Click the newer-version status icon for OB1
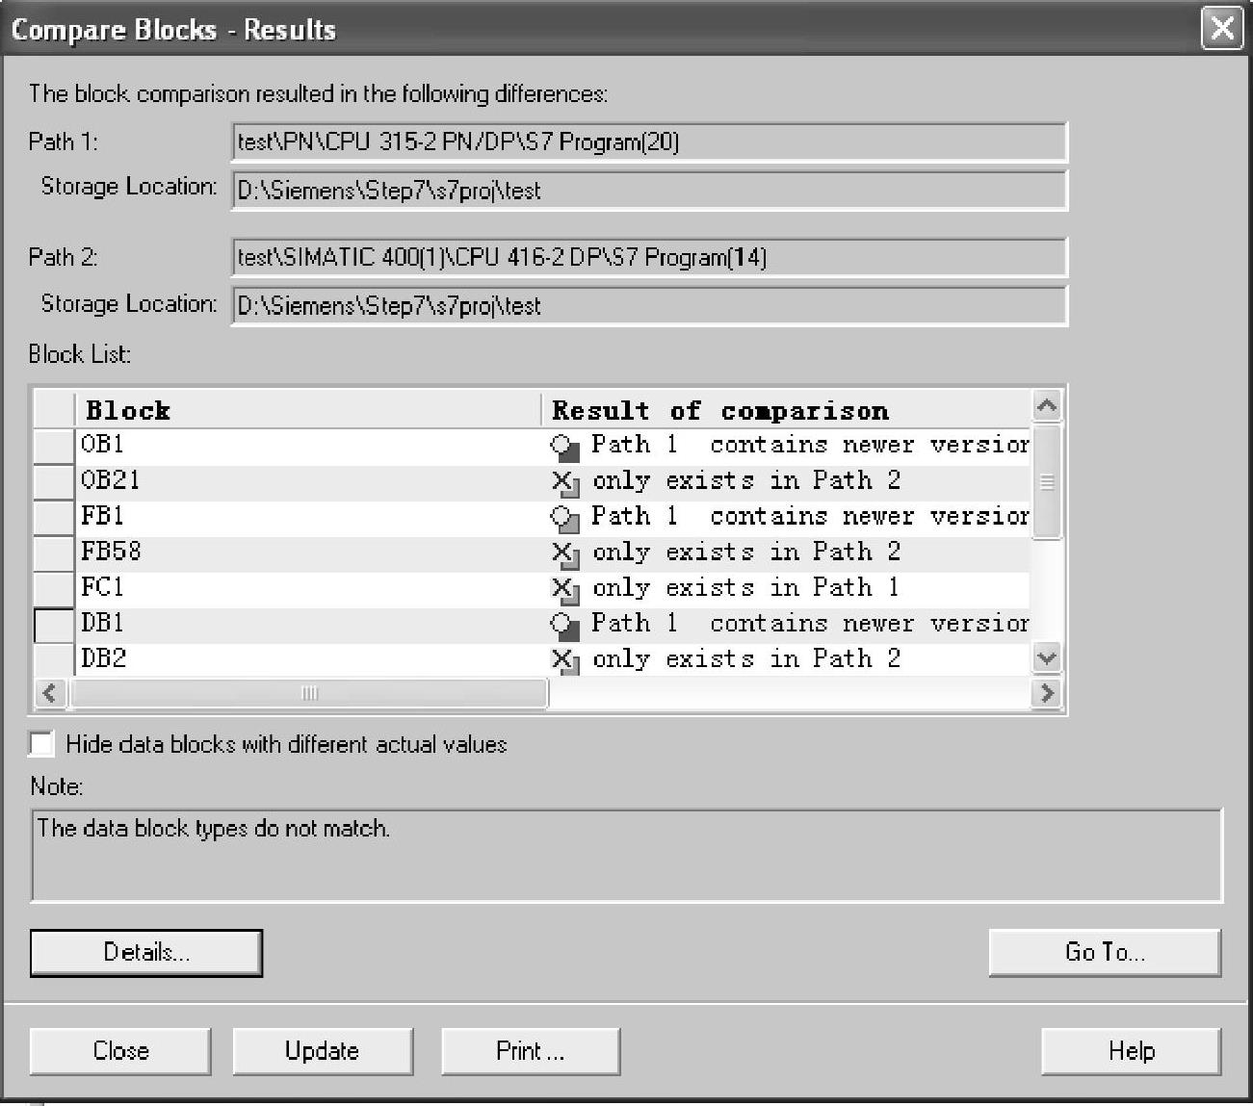Screen dimensions: 1253x1106 [564, 447]
